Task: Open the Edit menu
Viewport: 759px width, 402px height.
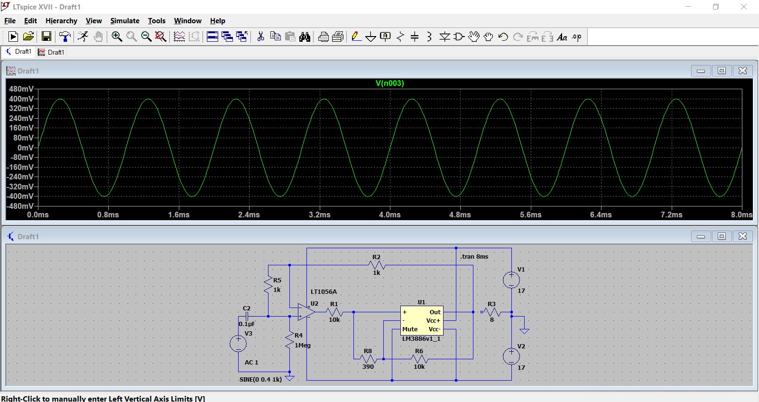Action: tap(30, 21)
